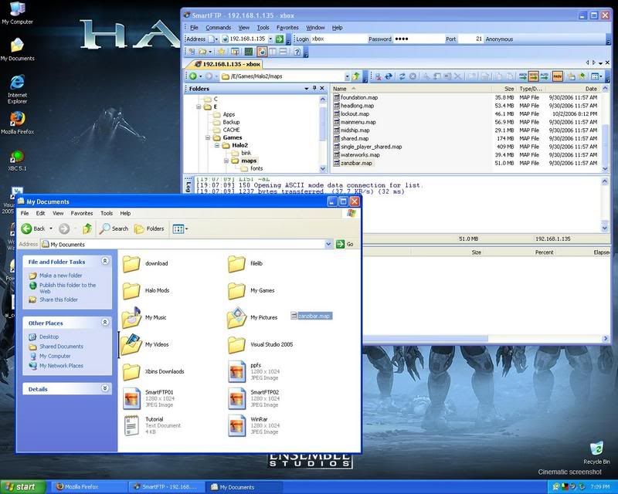Select the Xbins Downloads folder
618x494 pixels.
click(x=153, y=371)
